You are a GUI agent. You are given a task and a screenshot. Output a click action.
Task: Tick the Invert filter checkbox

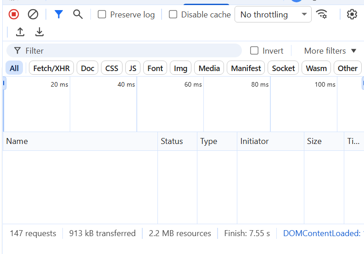click(254, 50)
